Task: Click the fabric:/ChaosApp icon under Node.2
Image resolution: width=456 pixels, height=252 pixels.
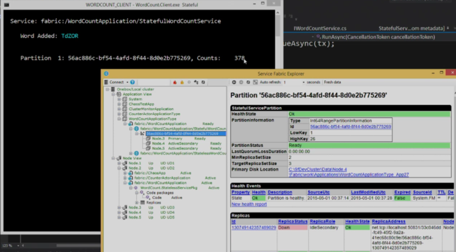Action: pyautogui.click(x=131, y=173)
